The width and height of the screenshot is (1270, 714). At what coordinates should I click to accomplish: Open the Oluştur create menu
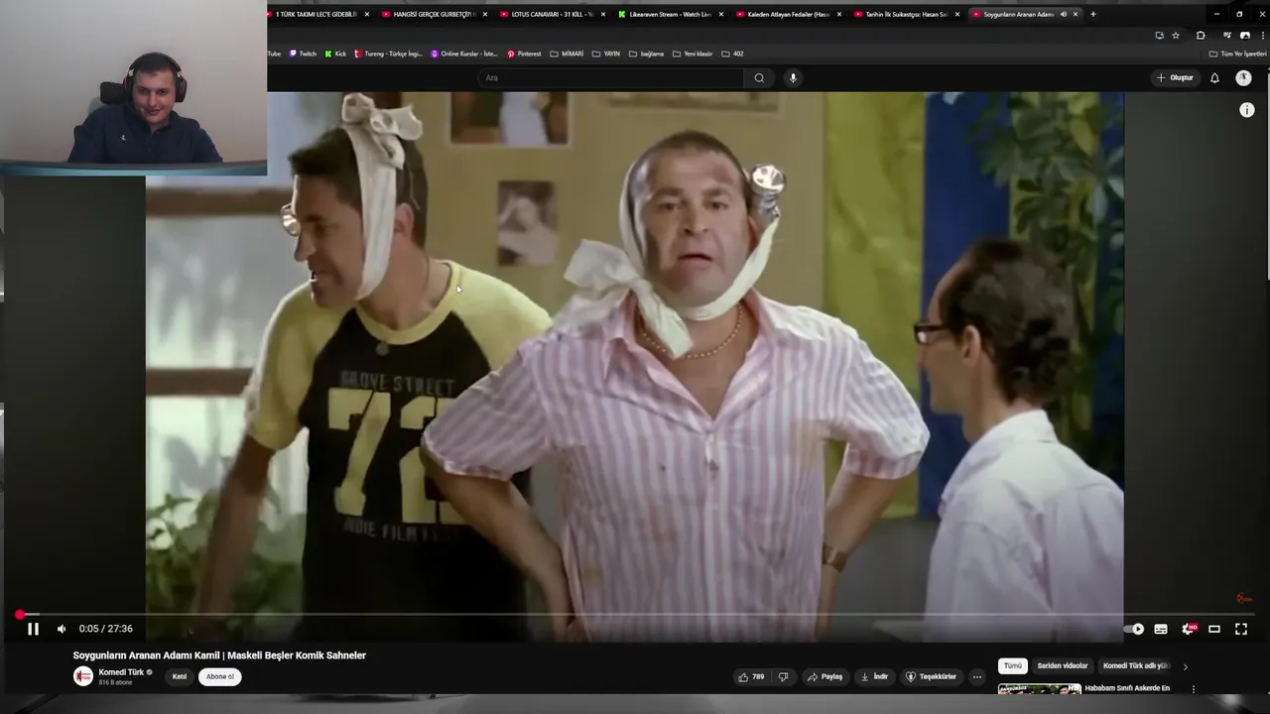(1175, 77)
